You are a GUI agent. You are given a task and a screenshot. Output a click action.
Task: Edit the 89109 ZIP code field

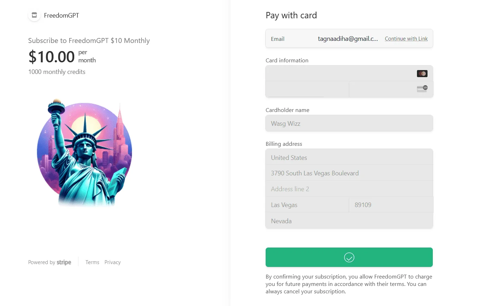click(391, 205)
